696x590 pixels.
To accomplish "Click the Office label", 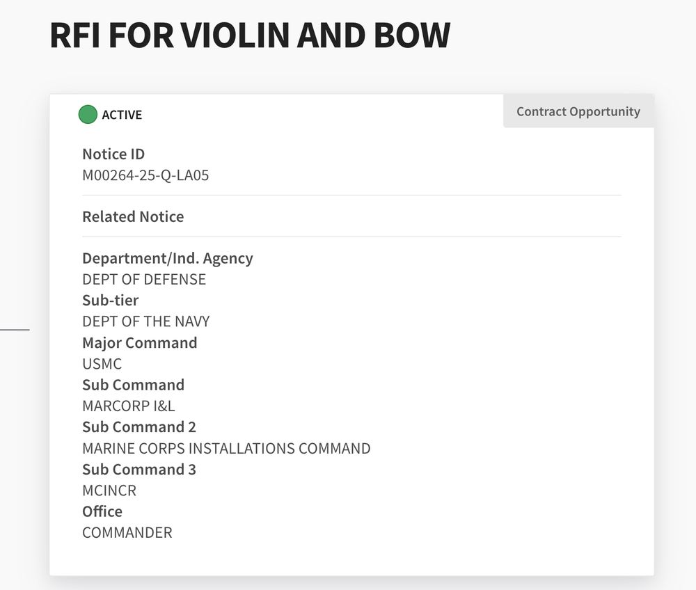I will [x=102, y=511].
